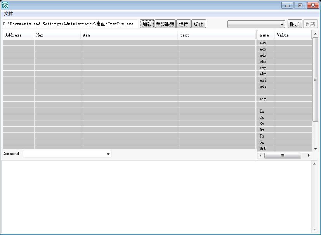Click the 加载 load button
The width and height of the screenshot is (321, 235).
coord(147,24)
